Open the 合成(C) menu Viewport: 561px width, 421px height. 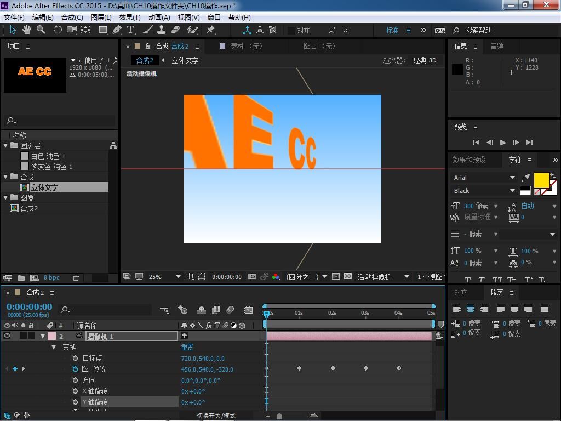72,18
